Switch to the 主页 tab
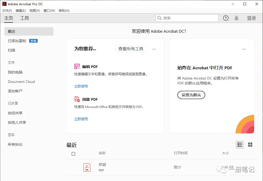The image size is (263, 181). pyautogui.click(x=9, y=18)
